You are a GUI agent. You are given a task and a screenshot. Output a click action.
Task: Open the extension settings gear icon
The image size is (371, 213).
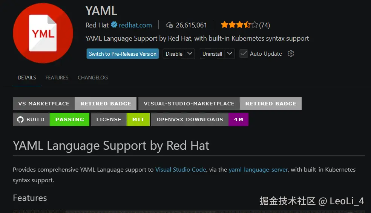click(291, 53)
